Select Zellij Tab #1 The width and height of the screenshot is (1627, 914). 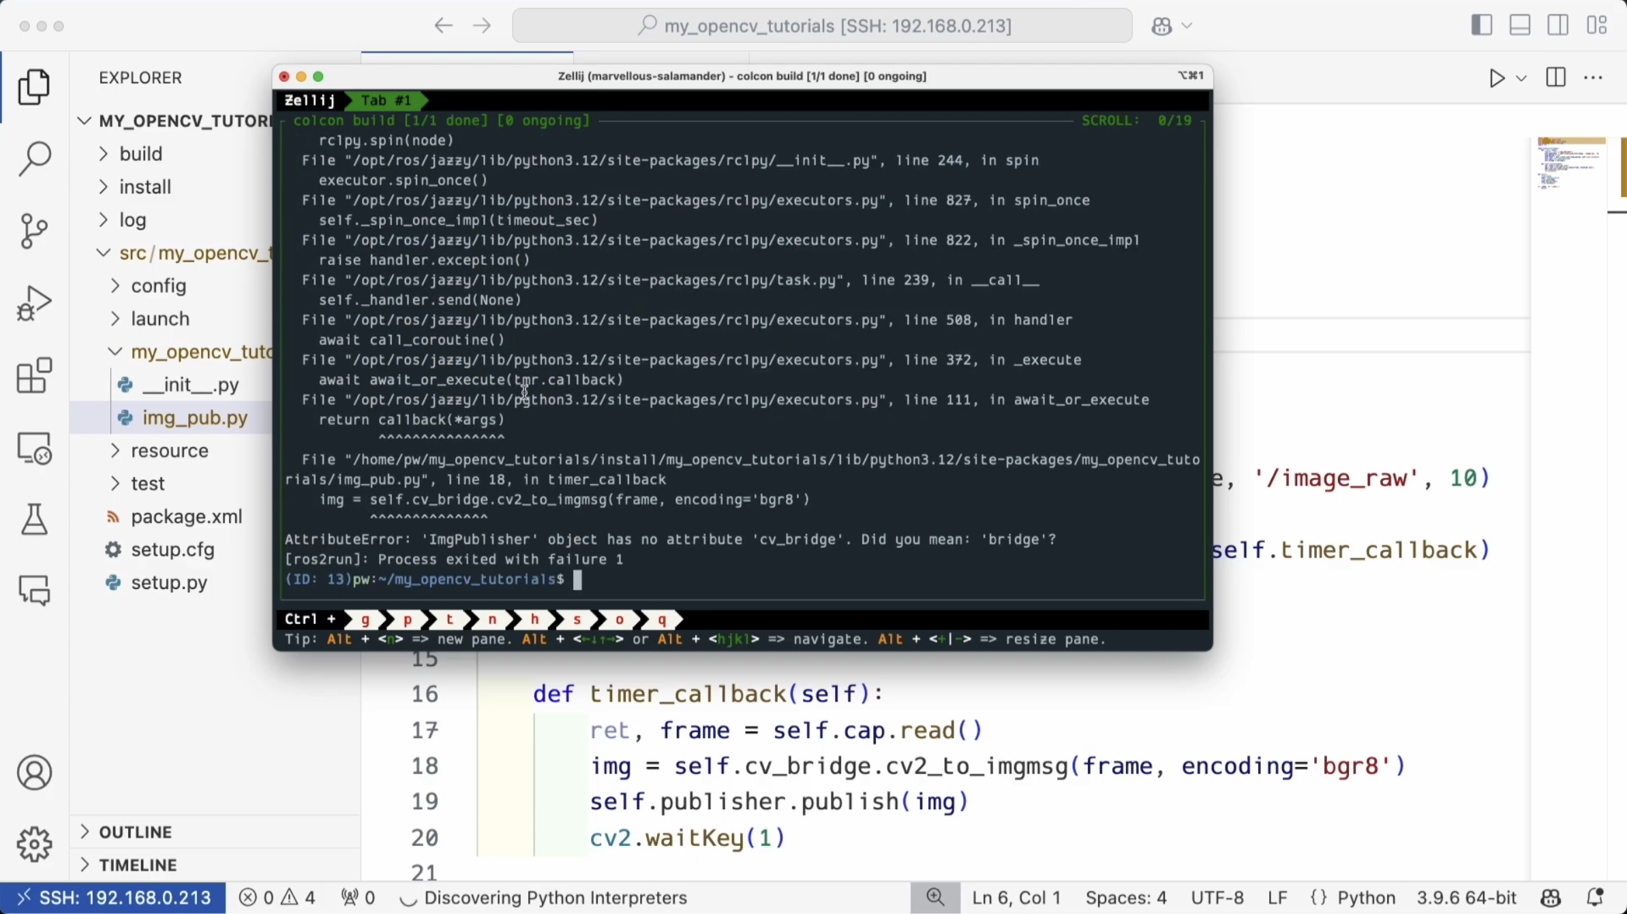386,101
